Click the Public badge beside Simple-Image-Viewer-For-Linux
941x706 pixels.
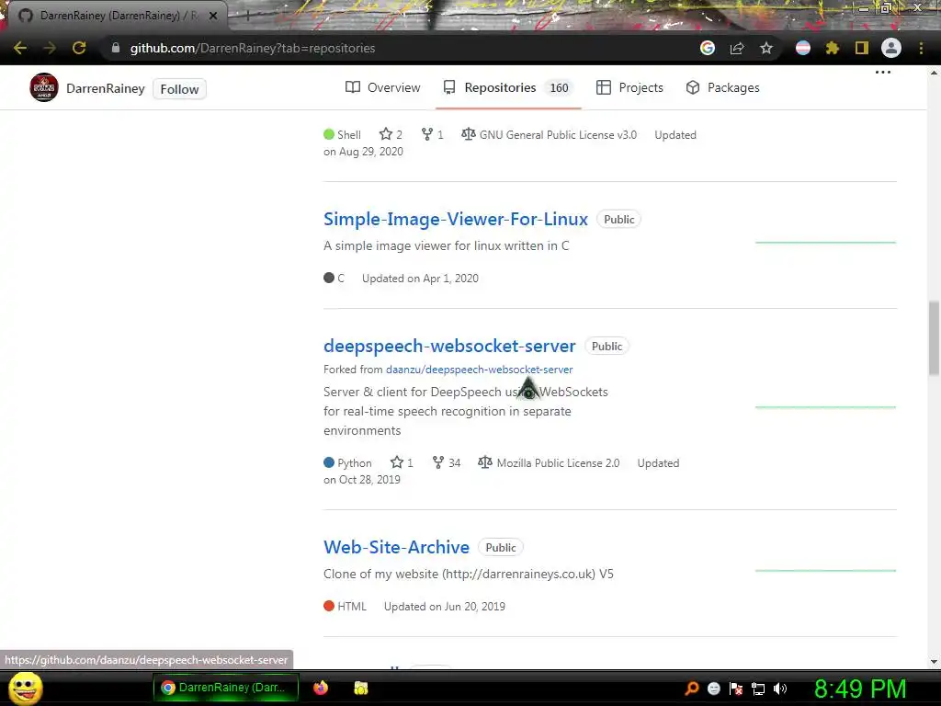tap(618, 219)
